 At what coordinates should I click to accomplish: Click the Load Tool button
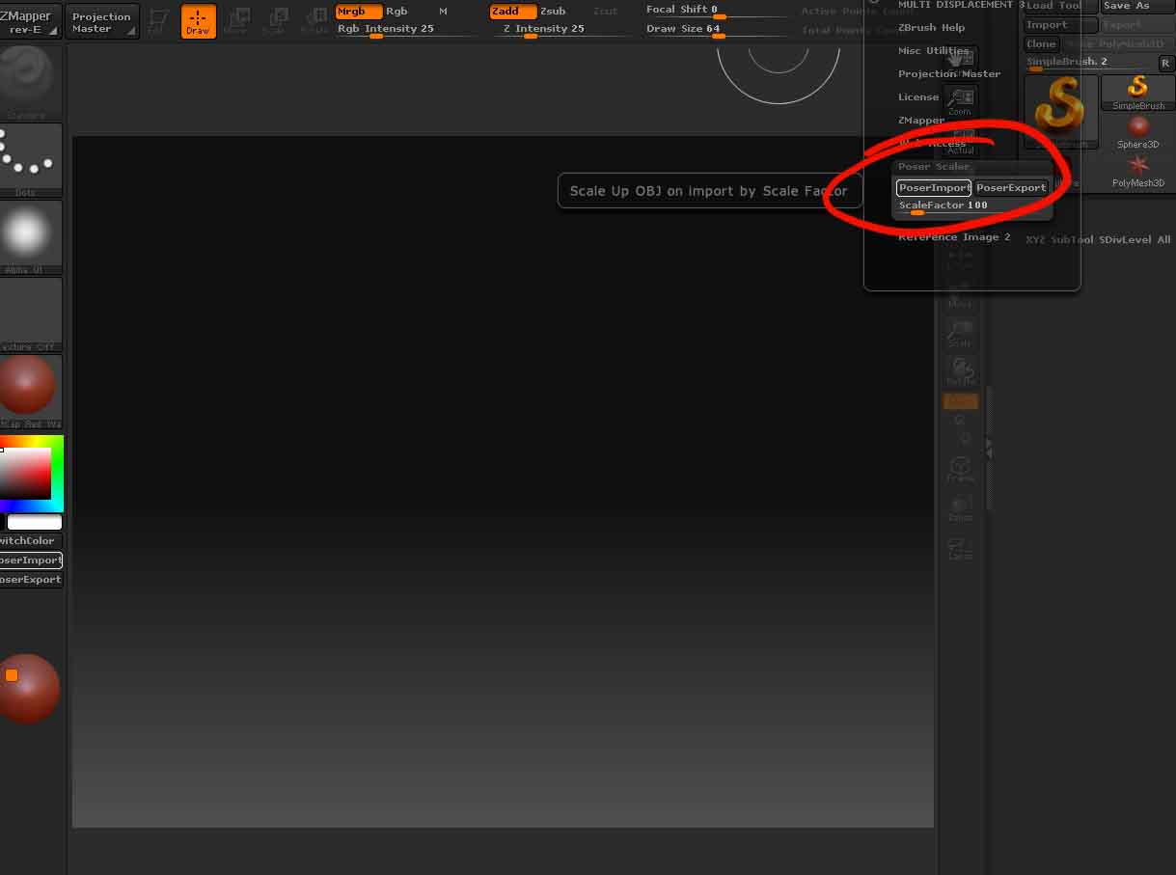point(1061,6)
